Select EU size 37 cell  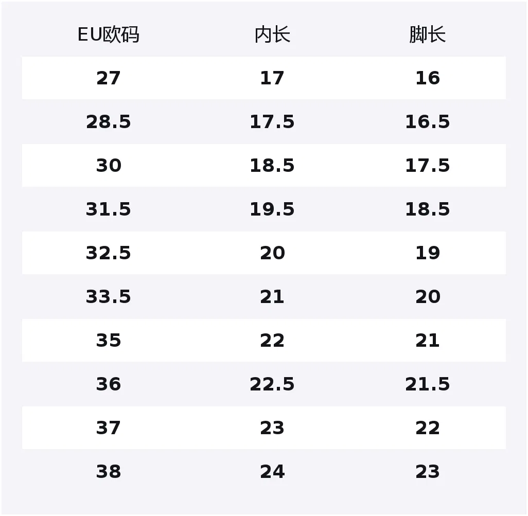[x=109, y=428]
